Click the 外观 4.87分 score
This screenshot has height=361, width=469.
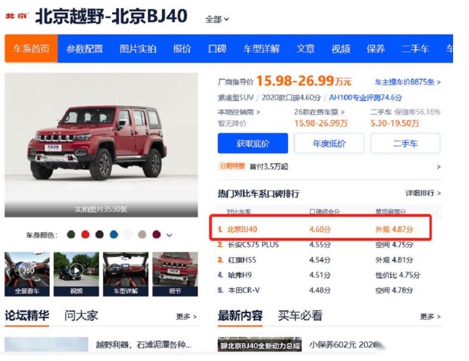tap(394, 230)
